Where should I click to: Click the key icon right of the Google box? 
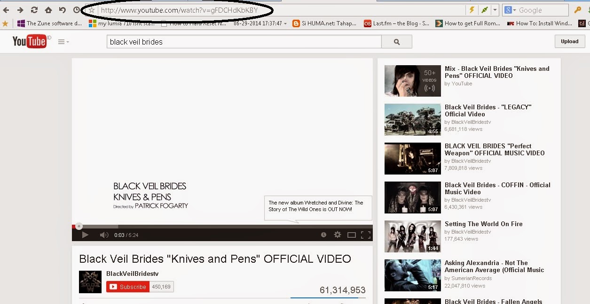(578, 10)
